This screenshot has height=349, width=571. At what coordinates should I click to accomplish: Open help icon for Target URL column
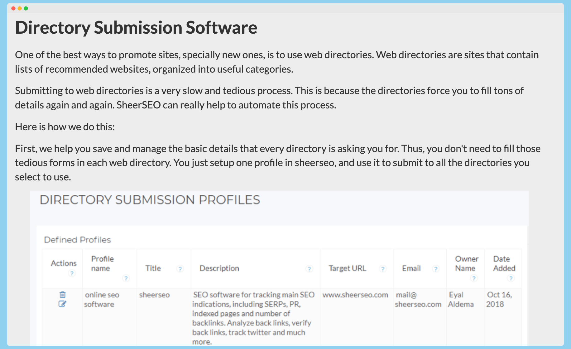383,269
